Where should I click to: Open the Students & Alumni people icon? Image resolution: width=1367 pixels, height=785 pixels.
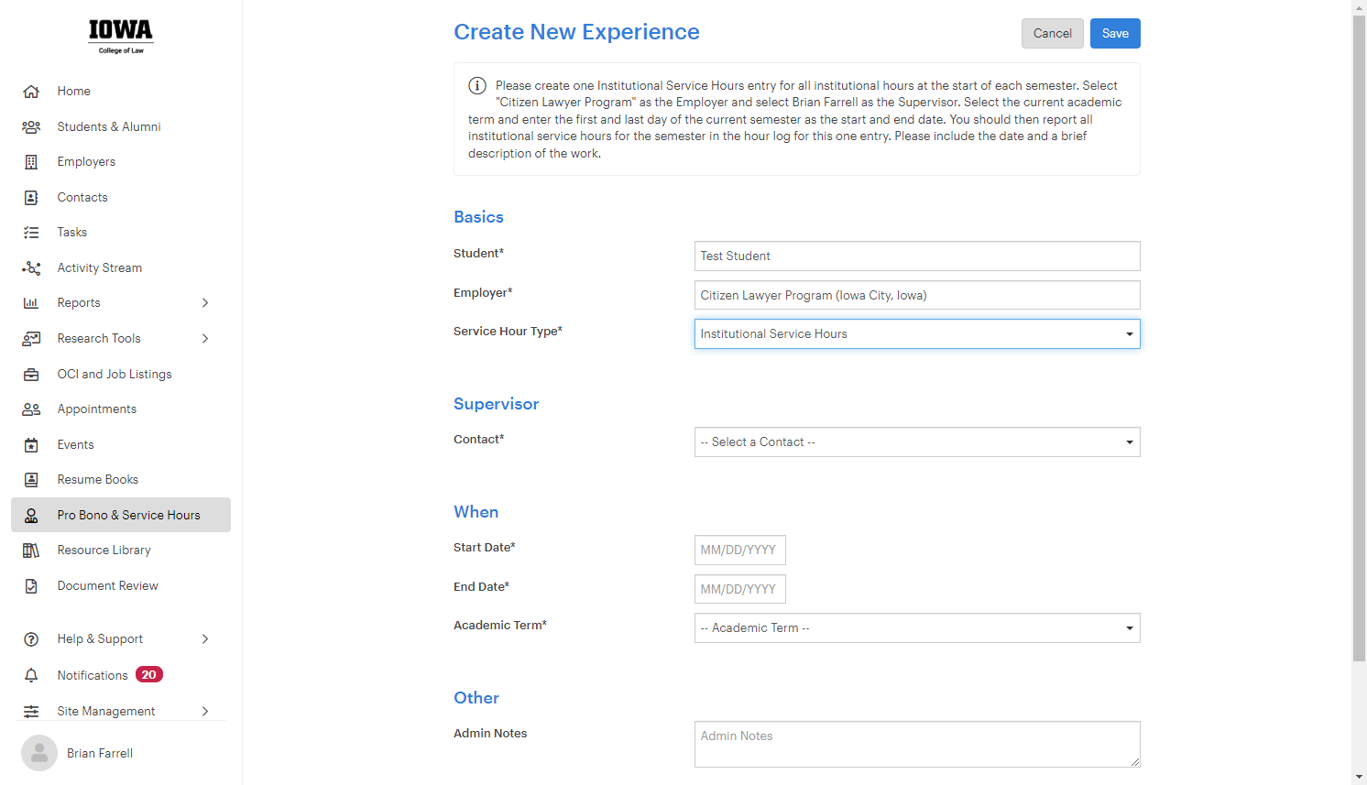(31, 127)
